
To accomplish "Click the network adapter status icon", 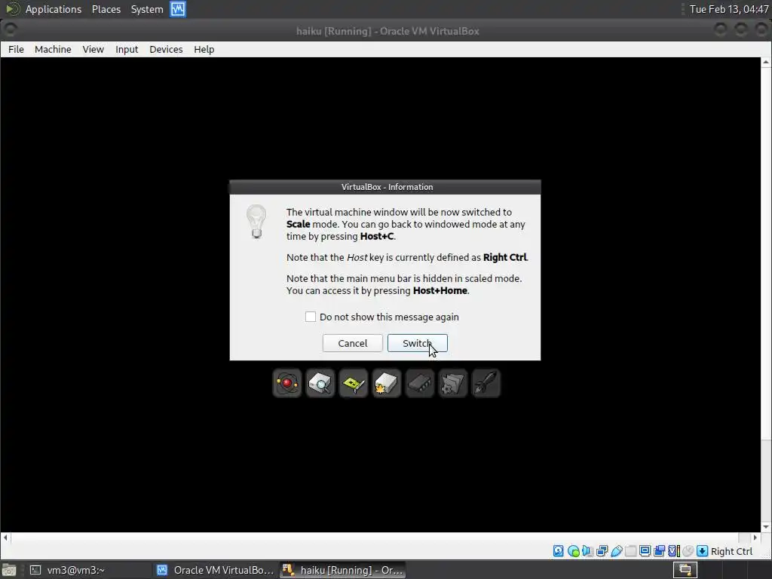I will (x=602, y=551).
